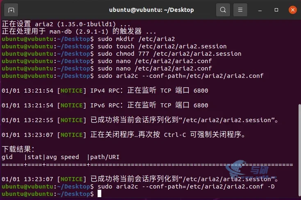Click the terminal vertical scrollbar
The width and height of the screenshot is (301, 200).
[x=299, y=151]
